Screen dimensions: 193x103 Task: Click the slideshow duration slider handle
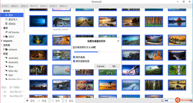(x=99, y=52)
